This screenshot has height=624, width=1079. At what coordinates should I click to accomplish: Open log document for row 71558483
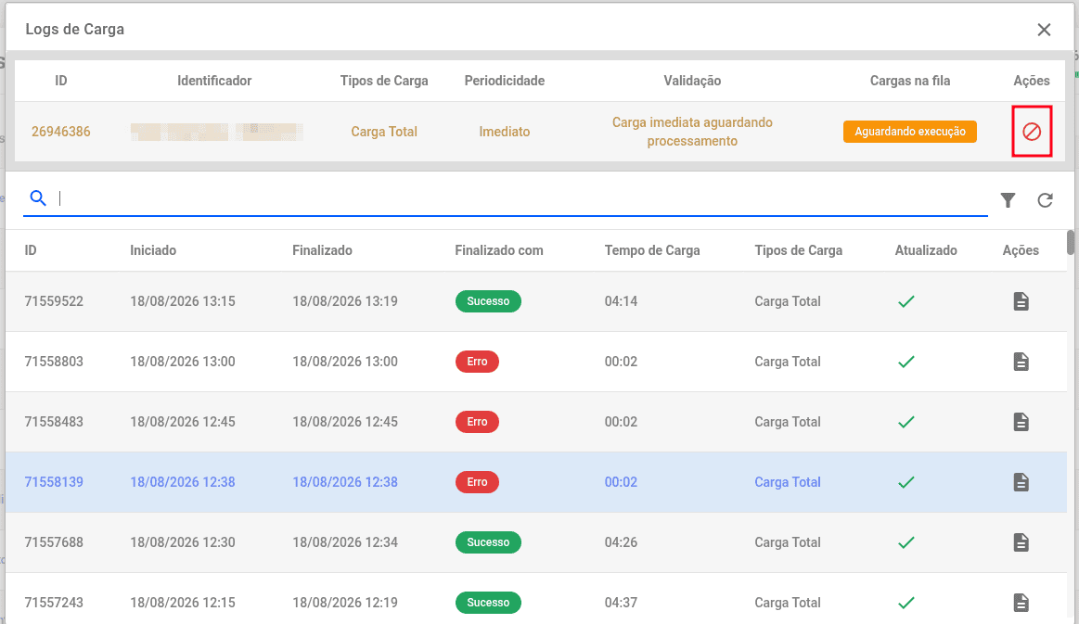tap(1021, 422)
